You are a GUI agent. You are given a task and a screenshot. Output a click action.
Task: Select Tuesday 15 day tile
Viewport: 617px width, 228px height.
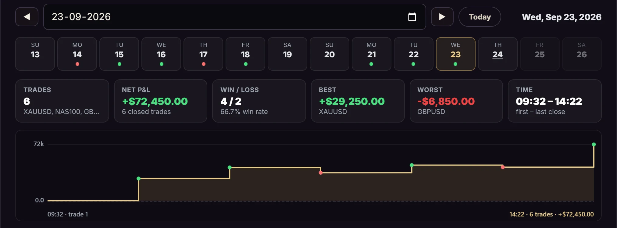[x=119, y=54]
